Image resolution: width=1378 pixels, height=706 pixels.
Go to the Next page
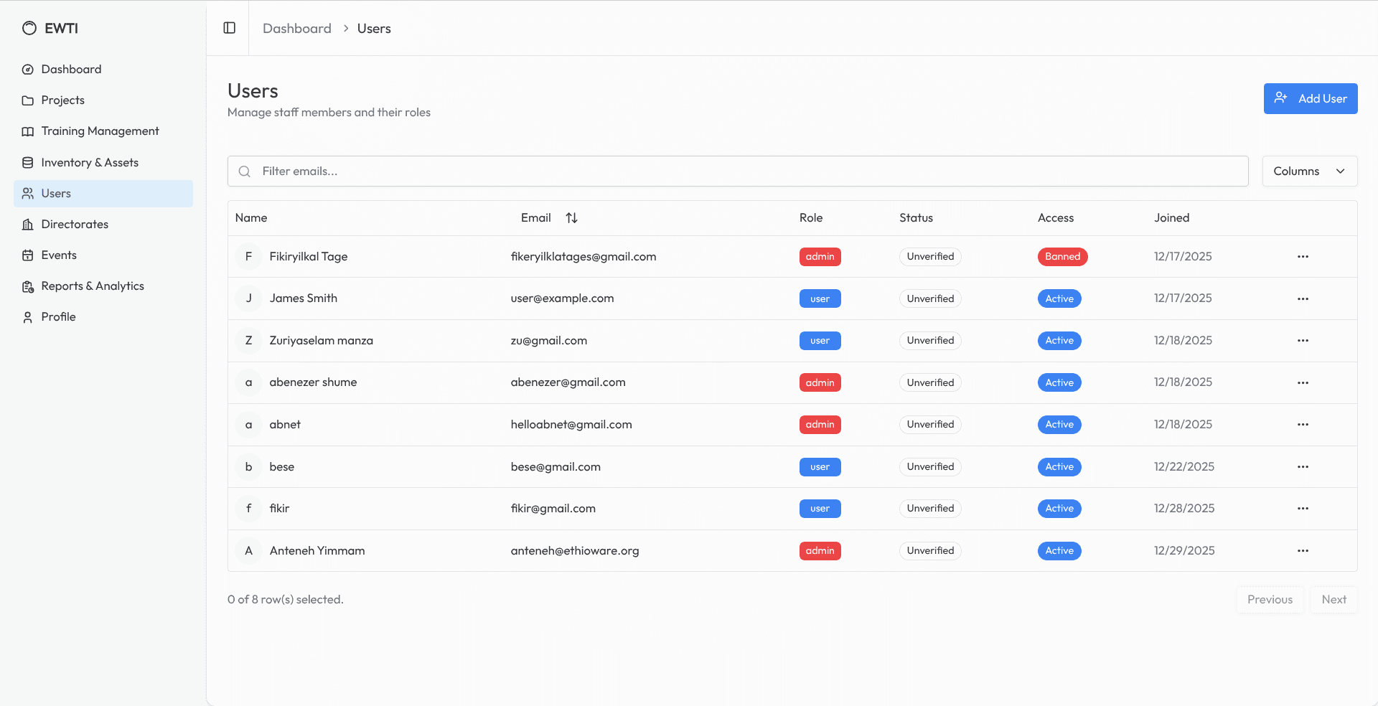pos(1334,599)
